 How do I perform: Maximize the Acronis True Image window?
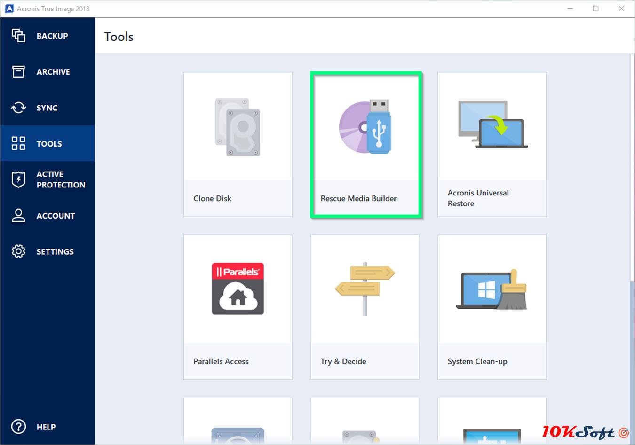595,8
